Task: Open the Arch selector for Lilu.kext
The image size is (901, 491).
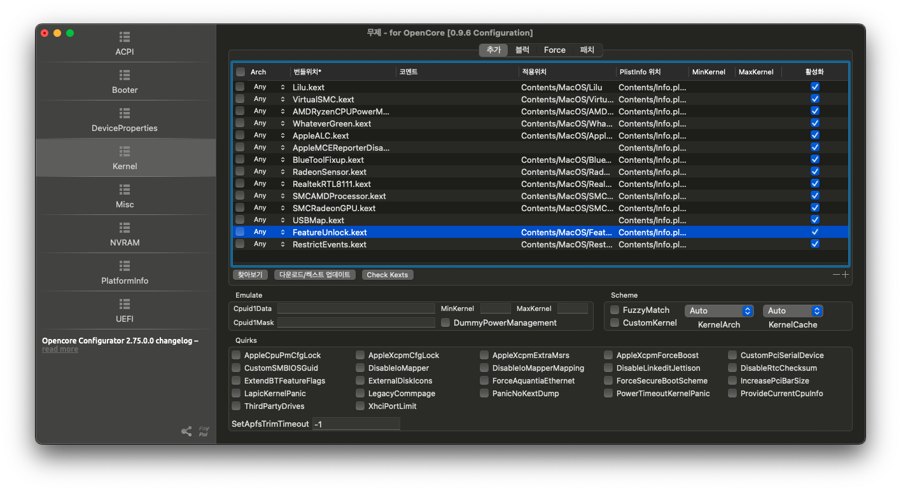Action: point(269,87)
